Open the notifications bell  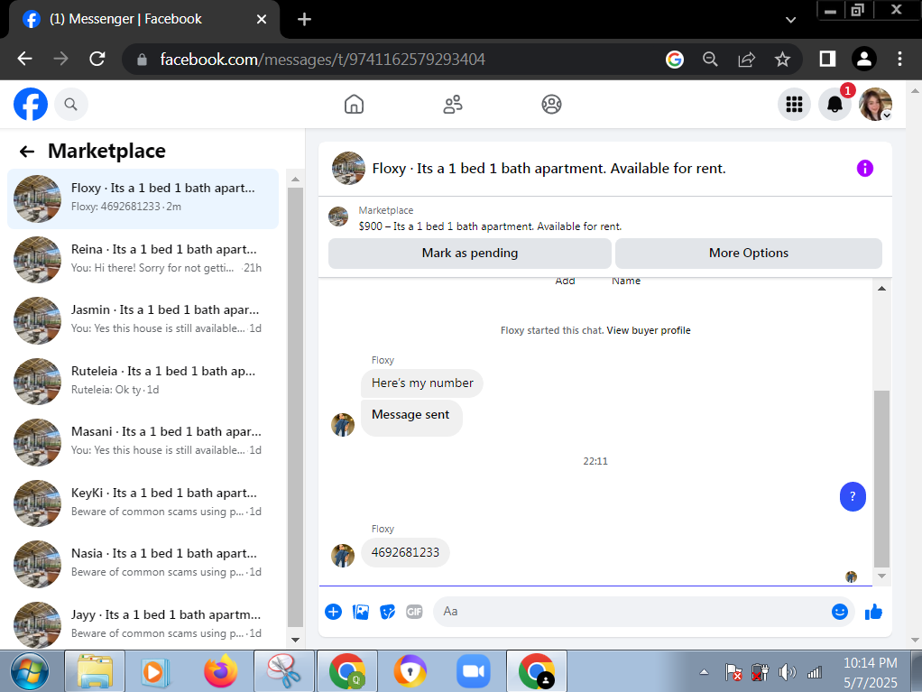pyautogui.click(x=835, y=104)
